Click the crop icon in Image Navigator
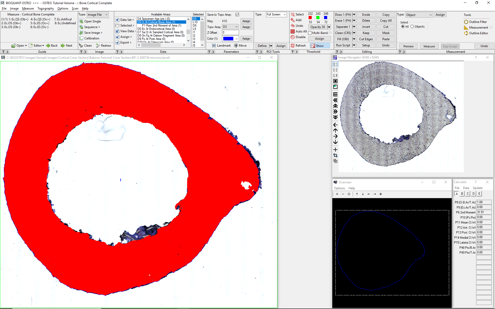Image resolution: width=495 pixels, height=309 pixels. 335,155
